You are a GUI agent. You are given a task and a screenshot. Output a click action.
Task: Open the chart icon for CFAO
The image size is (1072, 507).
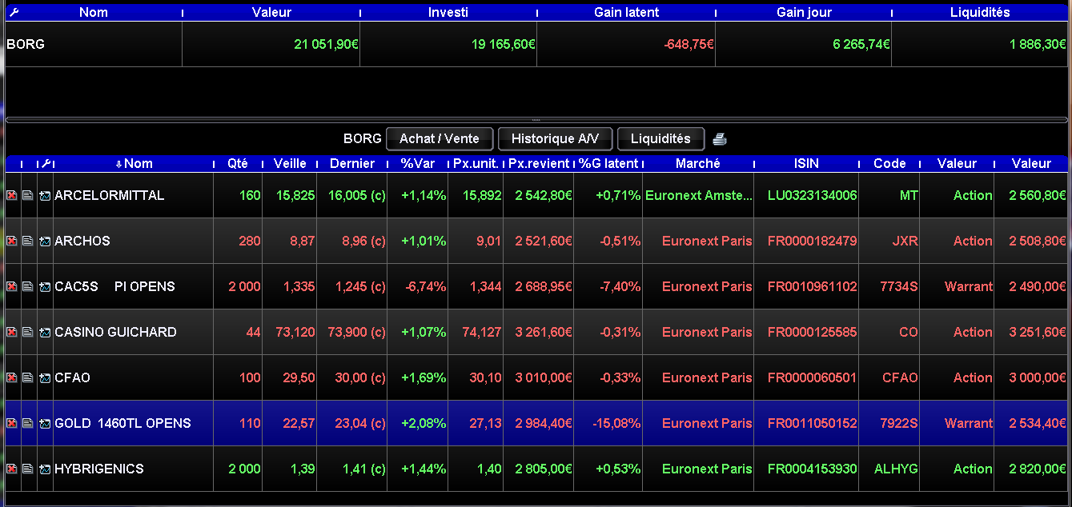45,378
